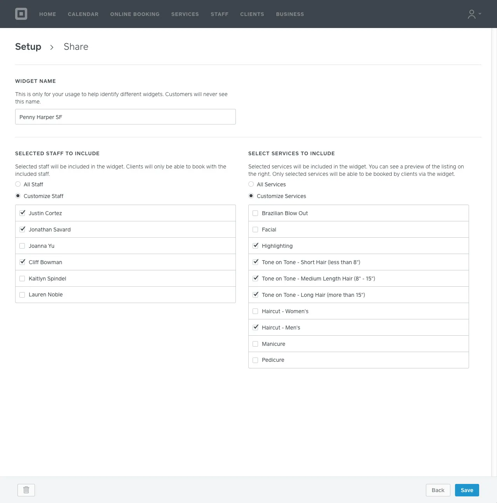Open the user account profile menu
This screenshot has width=497, height=503.
click(x=474, y=14)
